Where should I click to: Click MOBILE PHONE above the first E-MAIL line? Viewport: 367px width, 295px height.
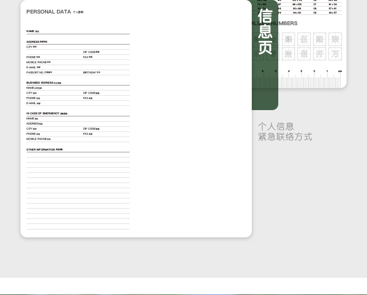click(x=39, y=62)
